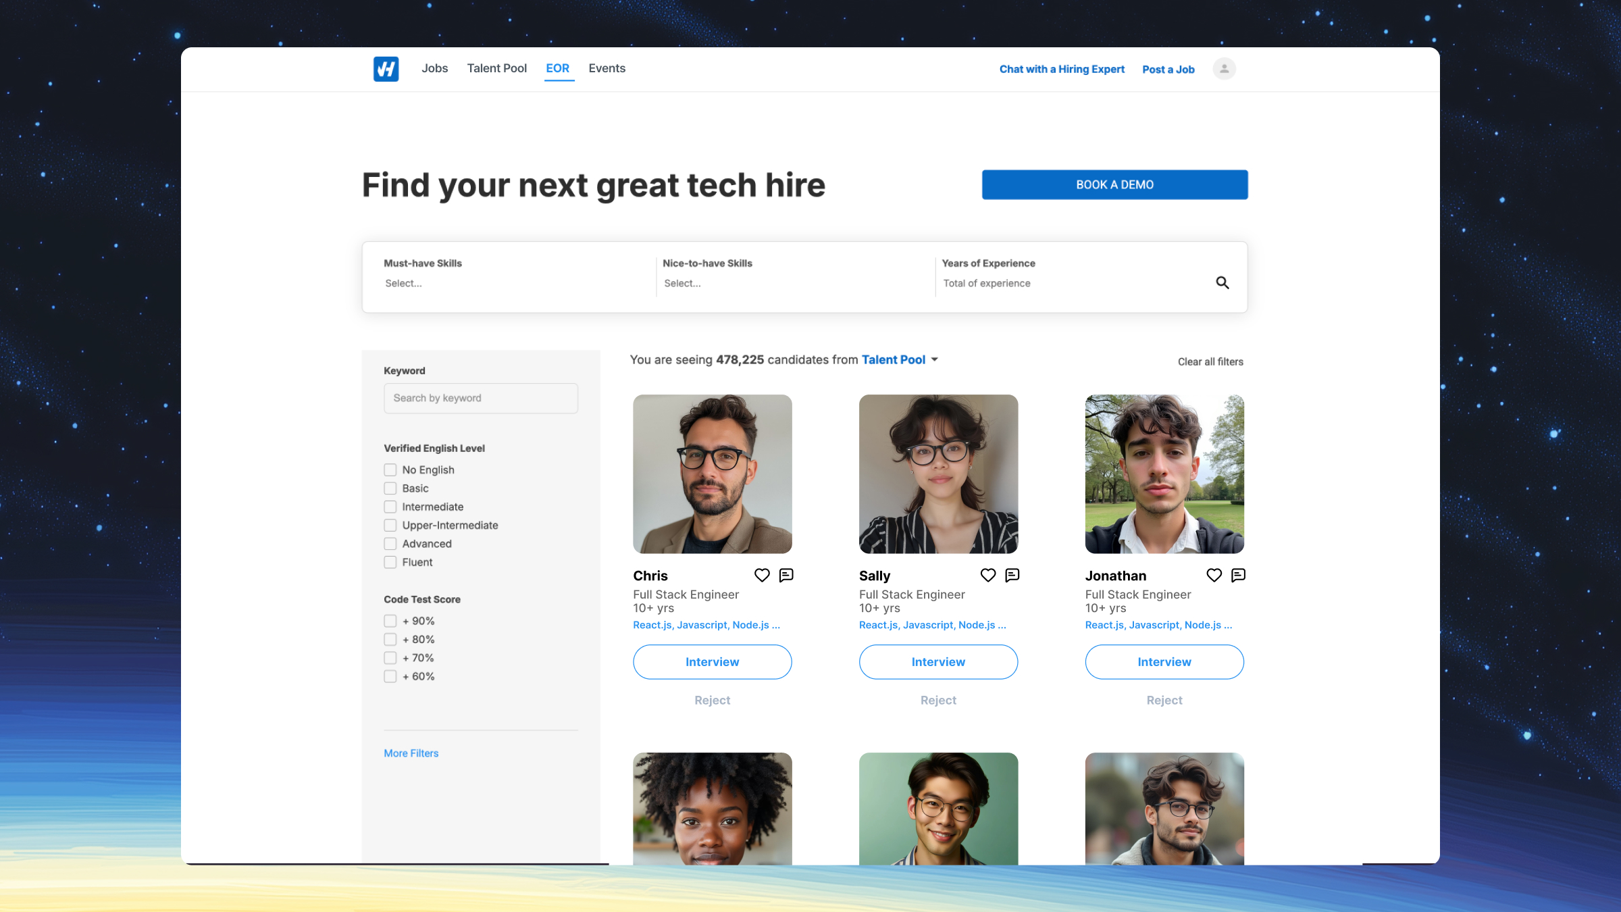
Task: Check the Fluent English level
Action: [x=390, y=562]
